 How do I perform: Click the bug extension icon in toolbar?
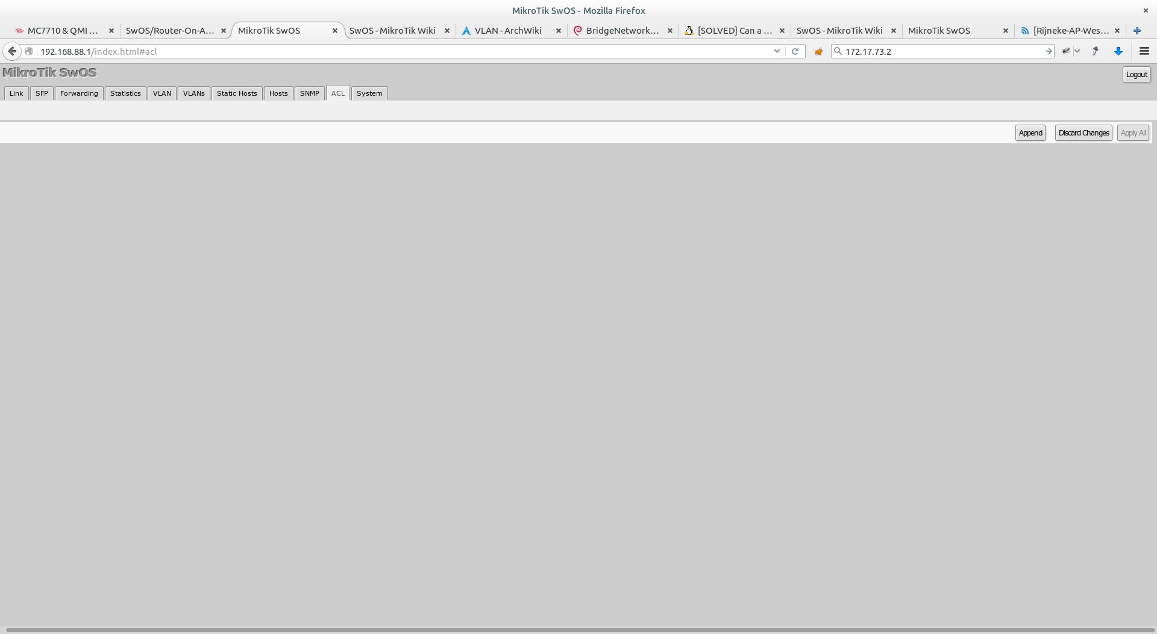[1066, 51]
